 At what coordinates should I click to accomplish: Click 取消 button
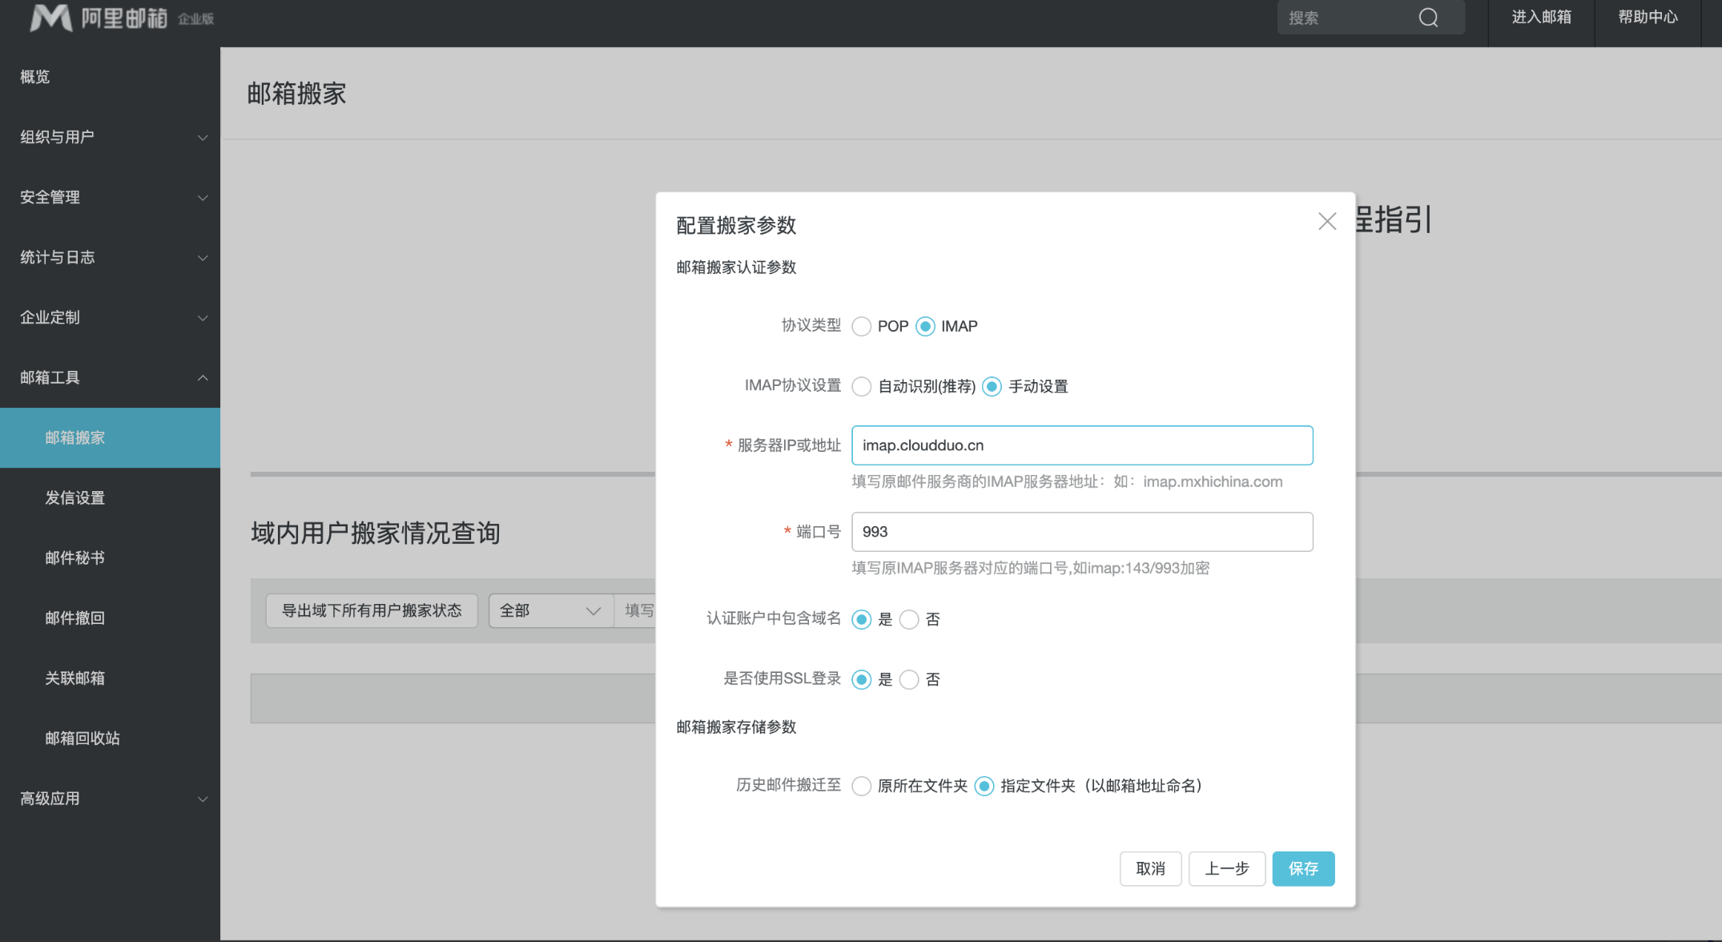(x=1150, y=868)
